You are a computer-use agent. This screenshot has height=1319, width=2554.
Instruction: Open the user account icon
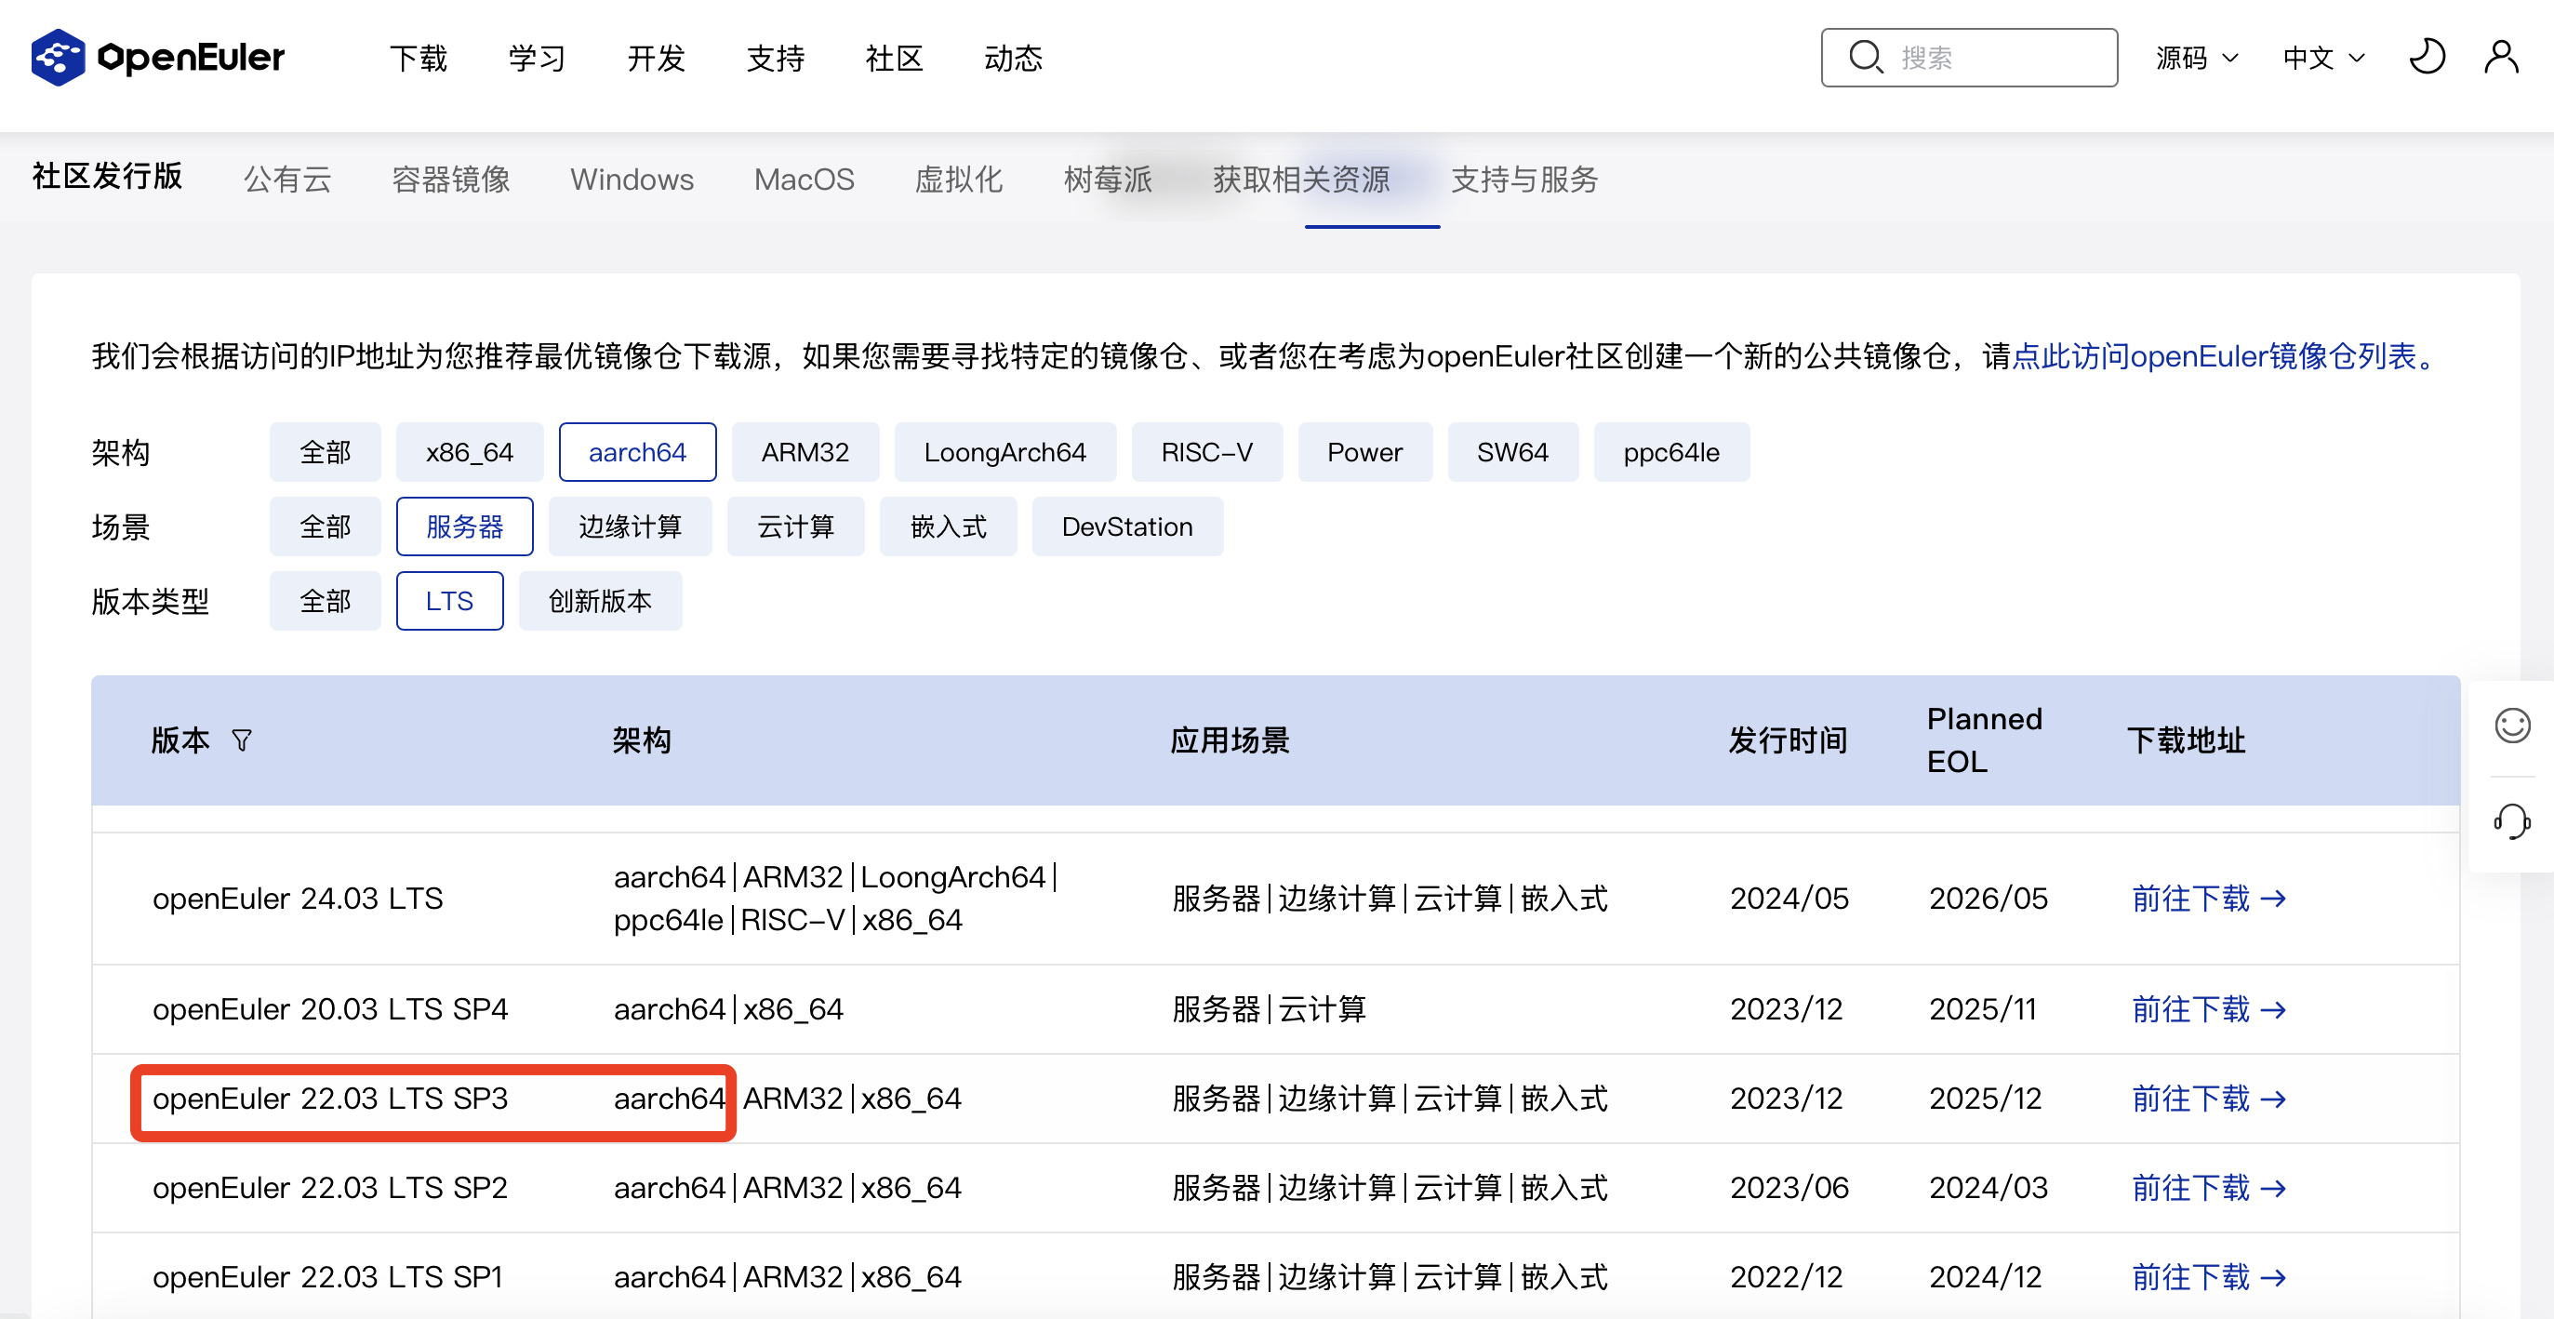click(2500, 58)
